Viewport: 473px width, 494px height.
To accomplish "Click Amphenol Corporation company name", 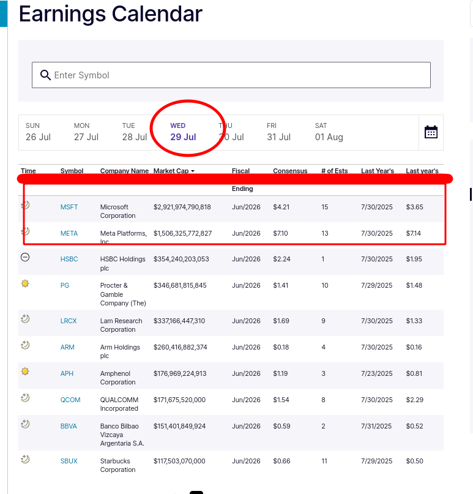I will (117, 378).
